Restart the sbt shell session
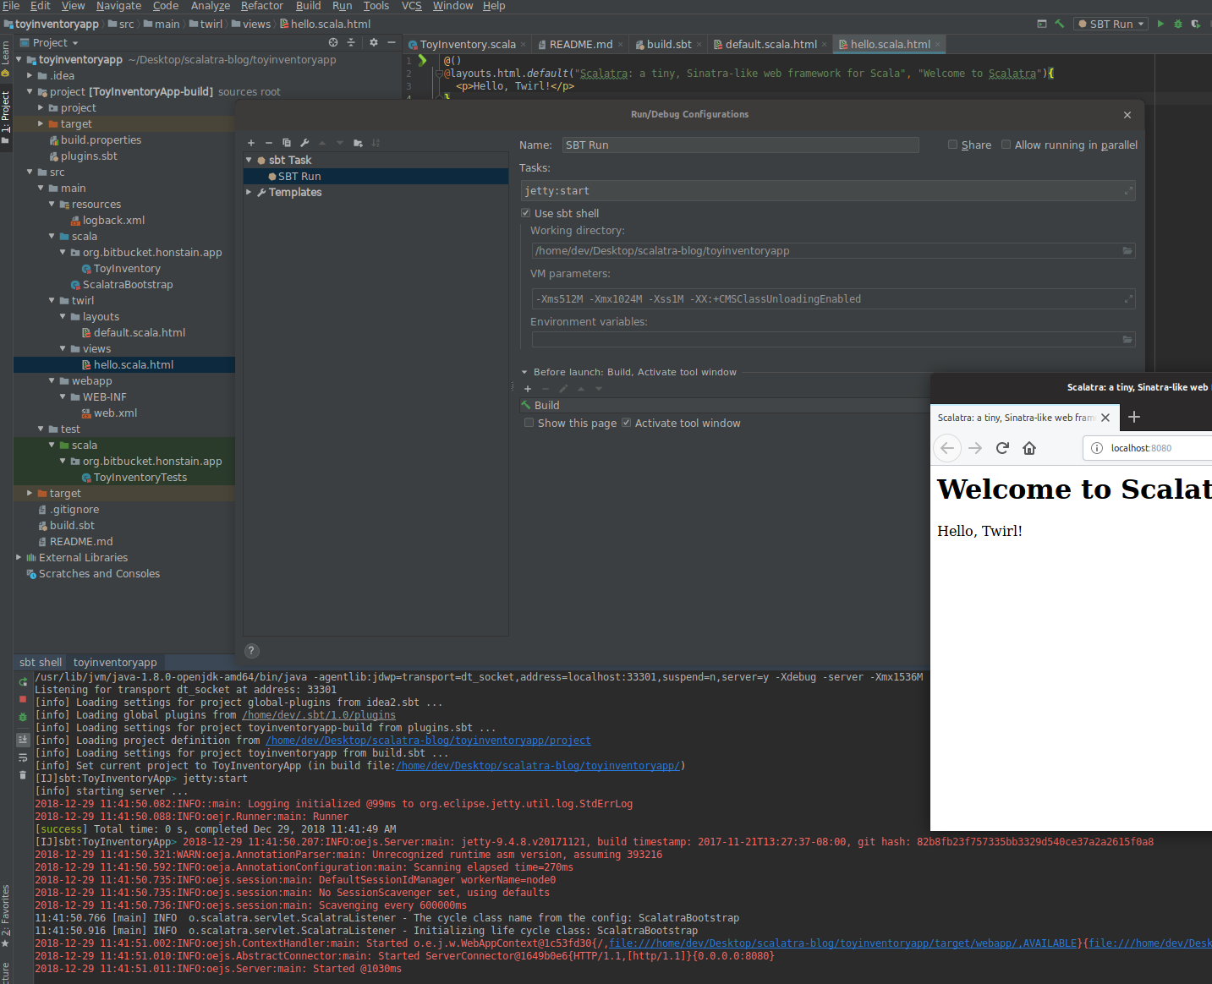This screenshot has height=984, width=1212. (23, 682)
